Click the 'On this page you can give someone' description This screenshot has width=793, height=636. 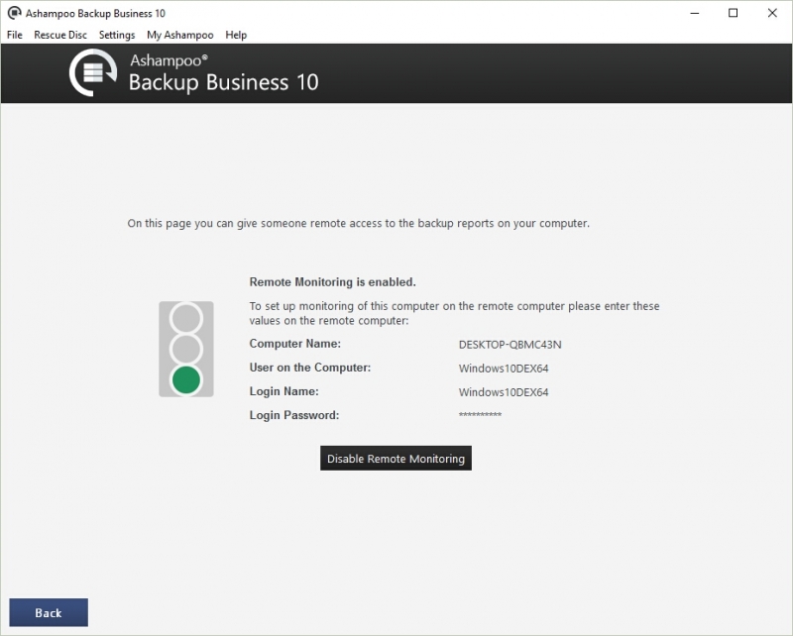coord(358,224)
